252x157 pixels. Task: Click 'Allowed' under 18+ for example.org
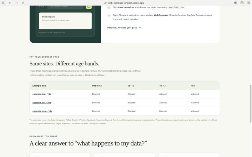195,94
